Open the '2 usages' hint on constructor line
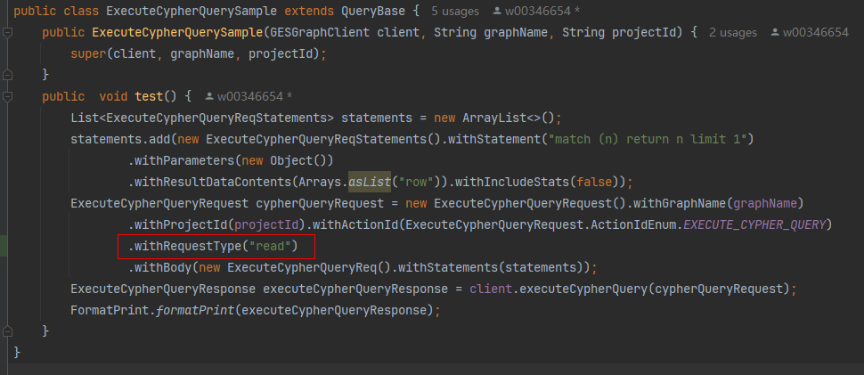This screenshot has height=375, width=864. 733,32
